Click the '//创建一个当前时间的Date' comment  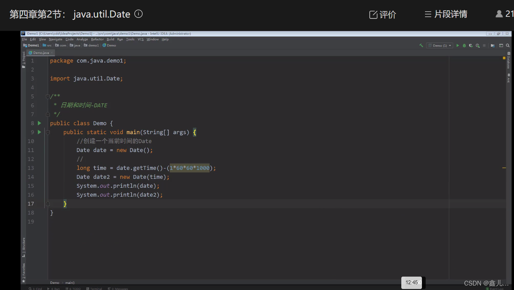point(114,141)
